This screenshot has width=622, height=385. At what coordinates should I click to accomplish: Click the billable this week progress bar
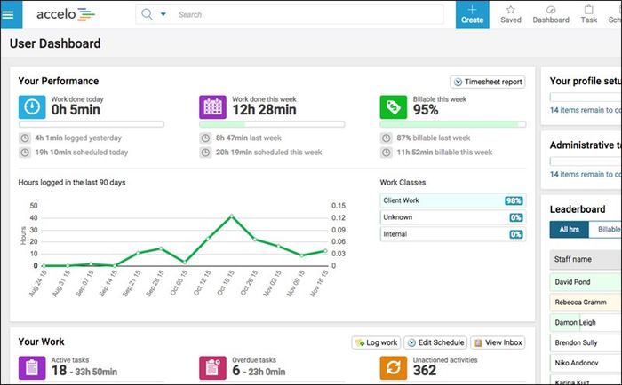click(x=453, y=124)
